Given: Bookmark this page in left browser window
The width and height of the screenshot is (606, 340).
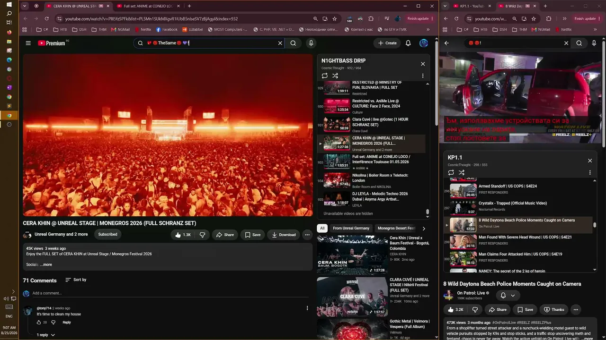Looking at the screenshot, I should pos(335,18).
